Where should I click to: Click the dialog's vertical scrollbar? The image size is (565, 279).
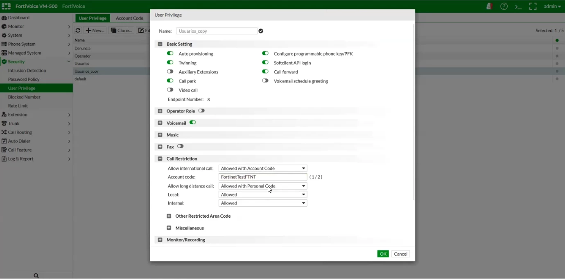pyautogui.click(x=414, y=112)
